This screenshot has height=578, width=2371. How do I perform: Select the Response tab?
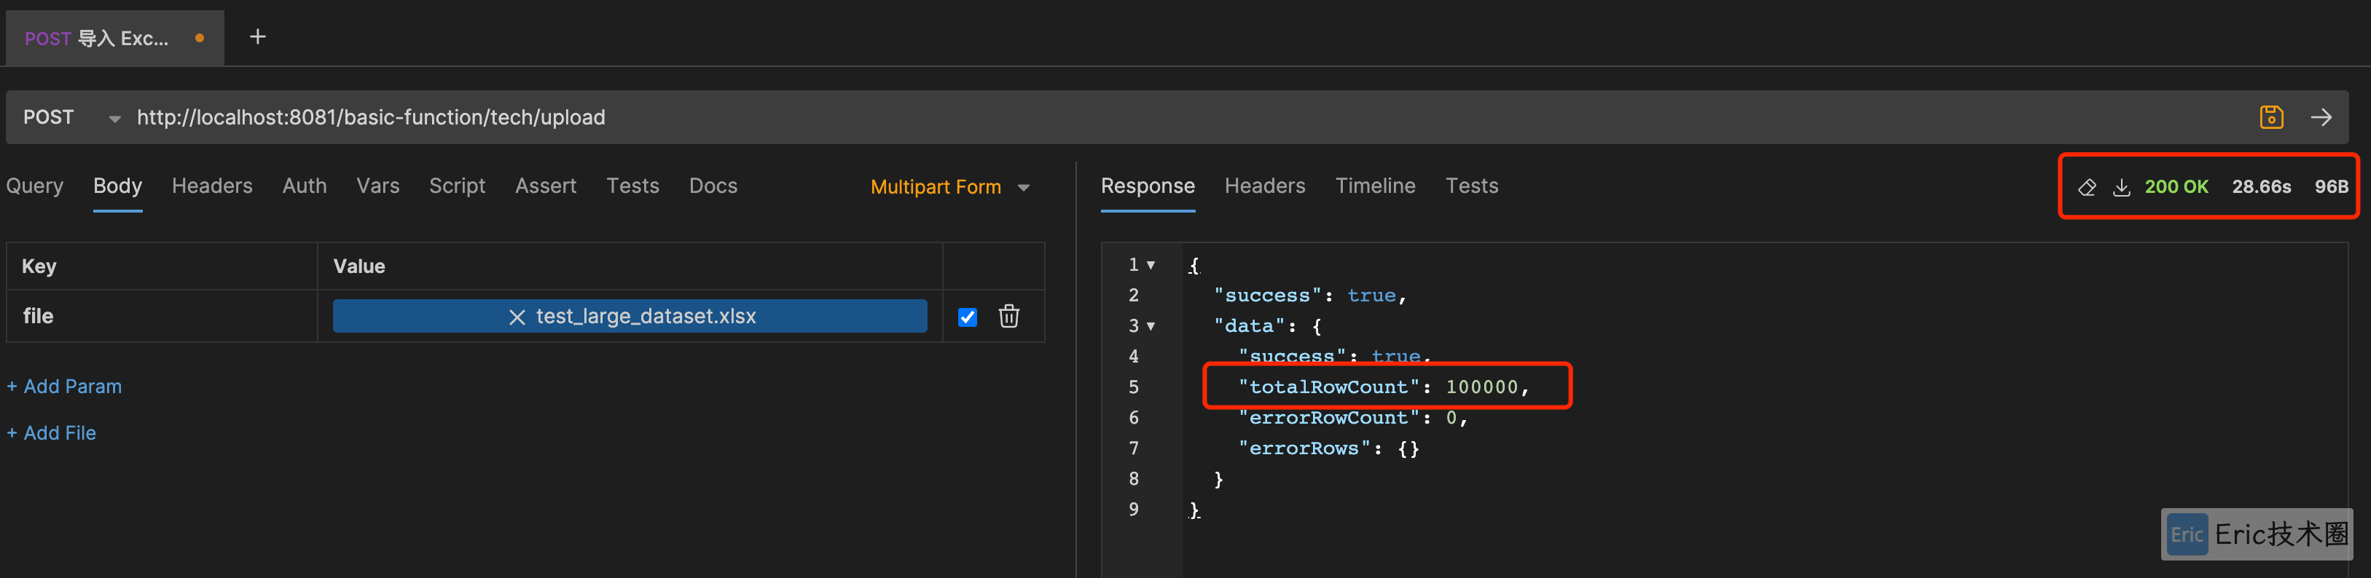pos(1148,186)
